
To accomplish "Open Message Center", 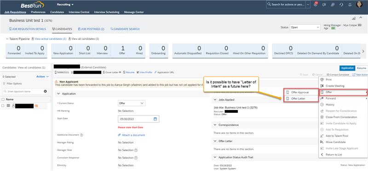I will point(134,12).
